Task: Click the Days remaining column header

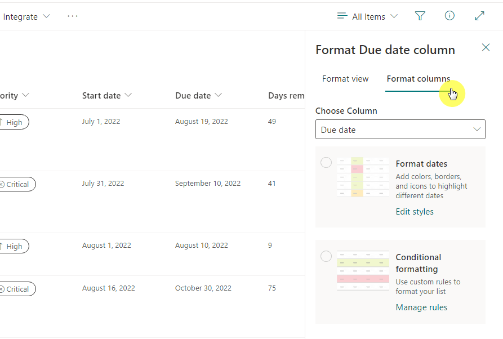Action: coord(286,96)
